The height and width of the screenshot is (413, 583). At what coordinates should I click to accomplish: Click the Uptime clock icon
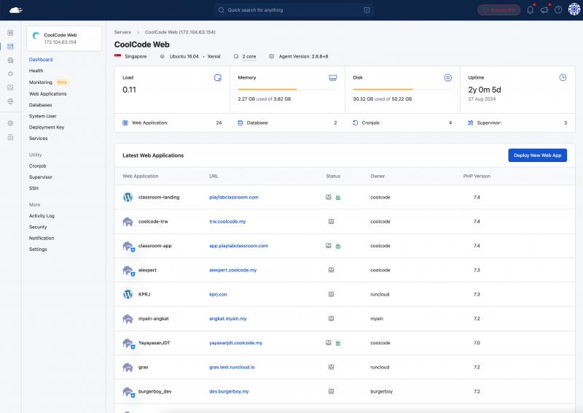pos(563,77)
